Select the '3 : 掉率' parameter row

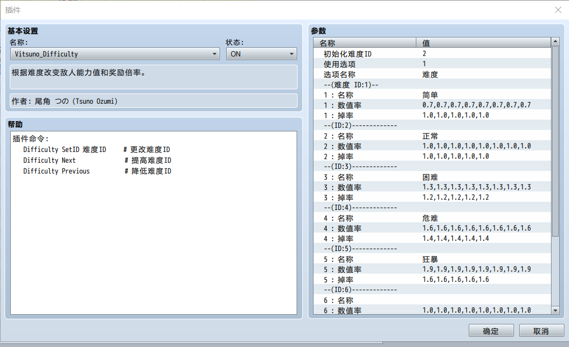(432, 198)
